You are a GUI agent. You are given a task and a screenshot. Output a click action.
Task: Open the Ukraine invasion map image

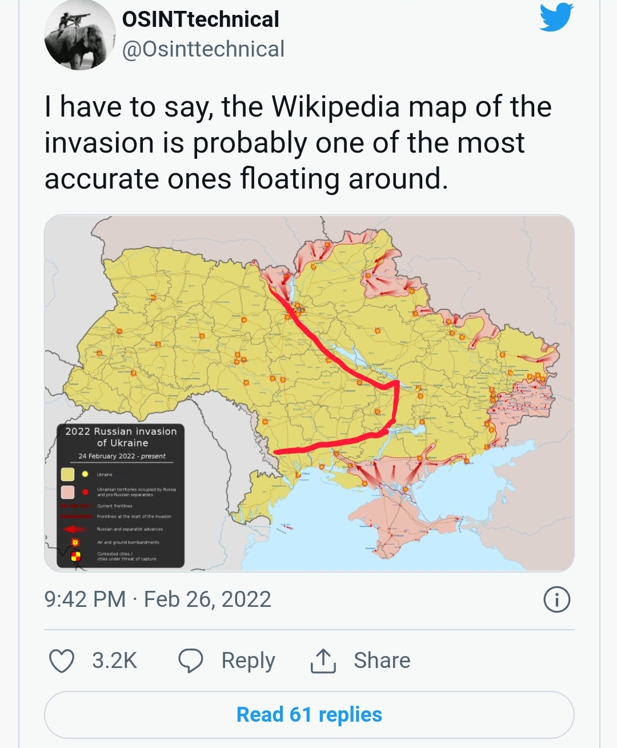pos(309,393)
